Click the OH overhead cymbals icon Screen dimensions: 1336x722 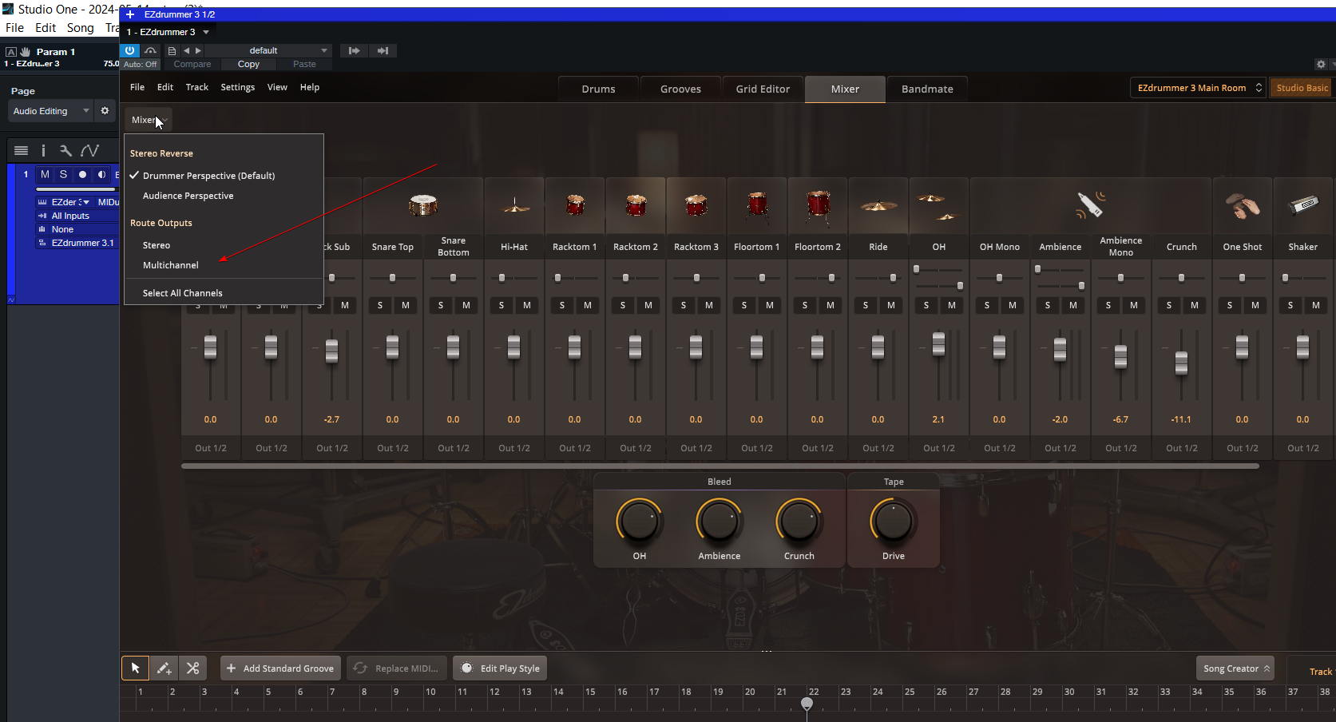(x=939, y=206)
